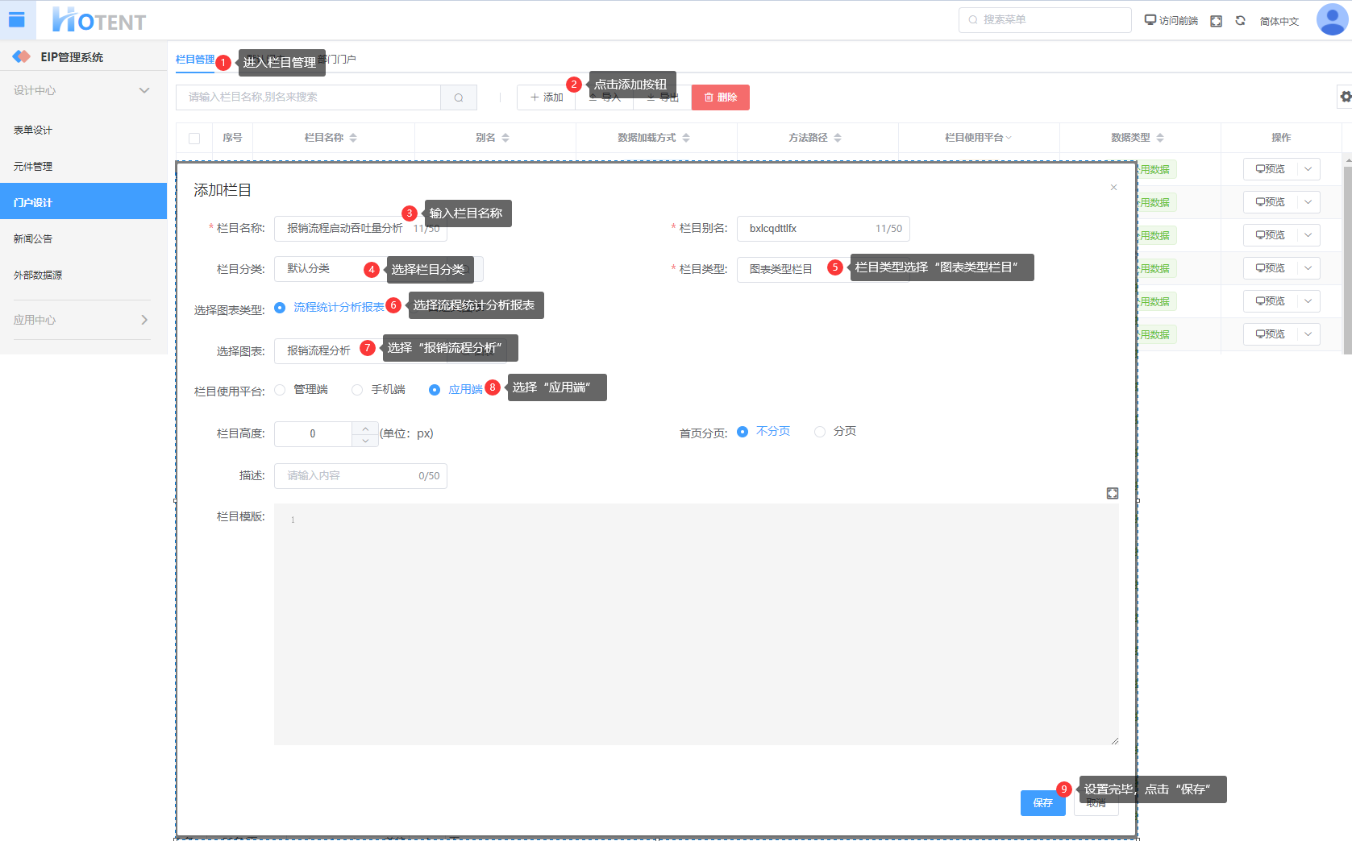1352x841 pixels.
Task: Click the search magnifier button for 栏目 search
Action: (x=459, y=97)
